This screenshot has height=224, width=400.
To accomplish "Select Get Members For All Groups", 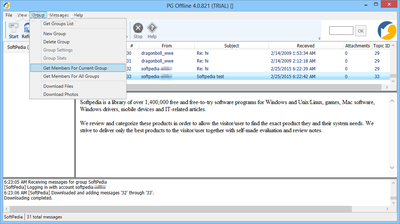I will click(78, 76).
